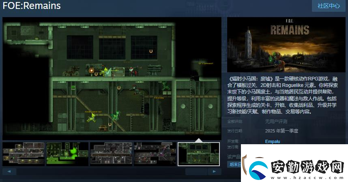Click the 开发商 label
Viewport: 348px width, 182px height.
point(233,141)
